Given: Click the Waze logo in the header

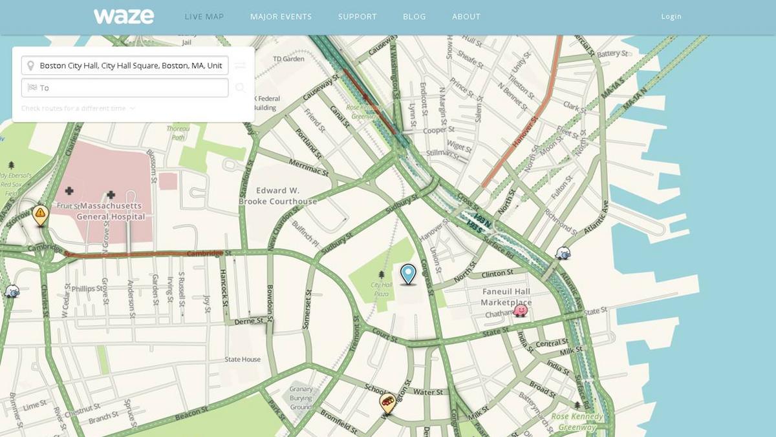Looking at the screenshot, I should [124, 16].
